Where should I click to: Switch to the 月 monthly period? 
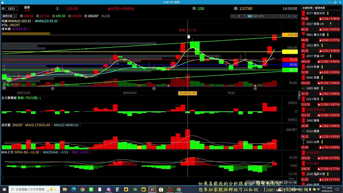[x=244, y=16]
